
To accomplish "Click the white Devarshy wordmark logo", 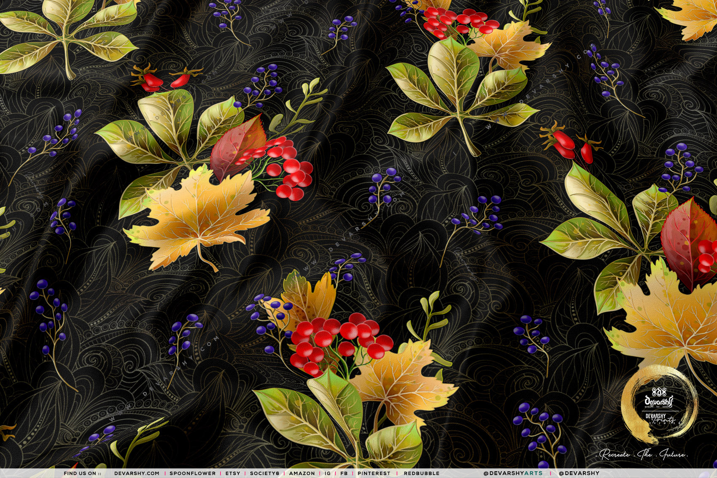I will point(659,400).
